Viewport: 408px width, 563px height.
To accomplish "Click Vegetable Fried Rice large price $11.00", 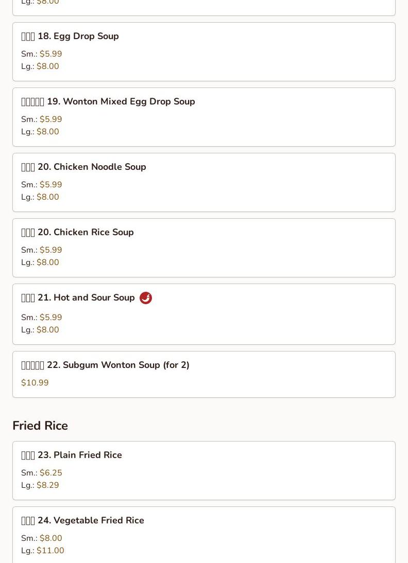I will click(50, 551).
